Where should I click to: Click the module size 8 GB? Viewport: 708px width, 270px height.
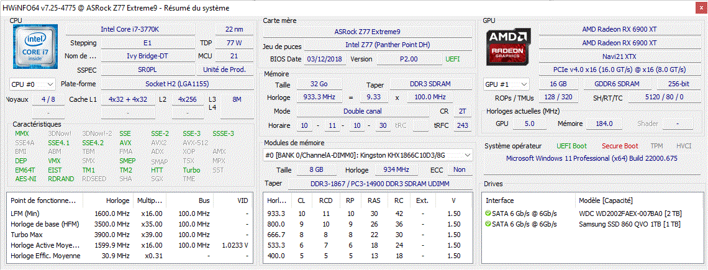point(316,170)
